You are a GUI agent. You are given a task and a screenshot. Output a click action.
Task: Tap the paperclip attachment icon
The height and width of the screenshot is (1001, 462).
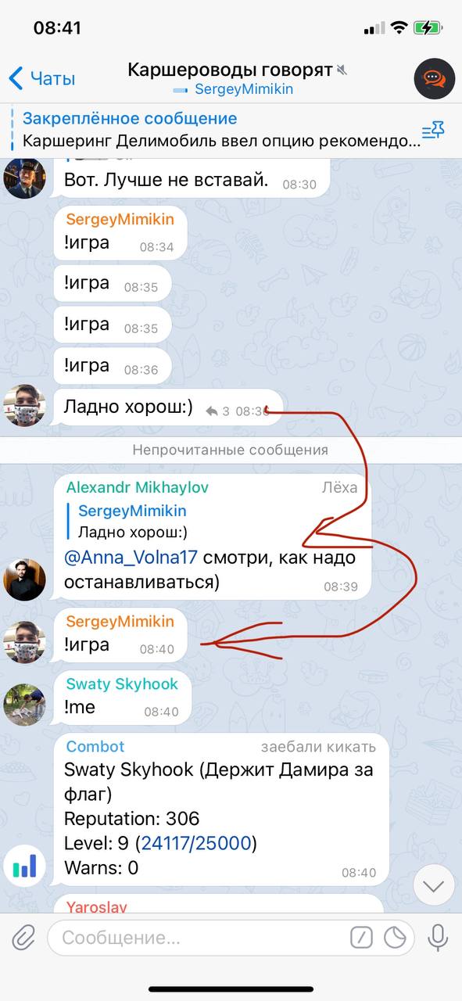tap(23, 937)
